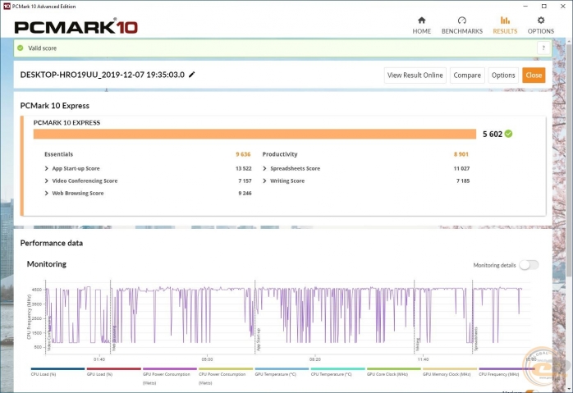The width and height of the screenshot is (573, 393).
Task: Open the Benchmarks section
Action: (x=462, y=25)
